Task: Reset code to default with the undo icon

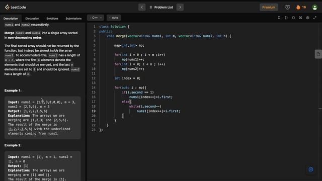Action: 293,18
